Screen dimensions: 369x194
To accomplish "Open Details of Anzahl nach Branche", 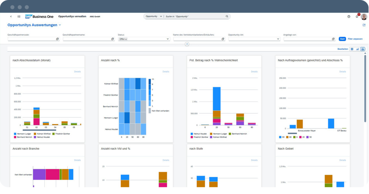I will (77, 160).
